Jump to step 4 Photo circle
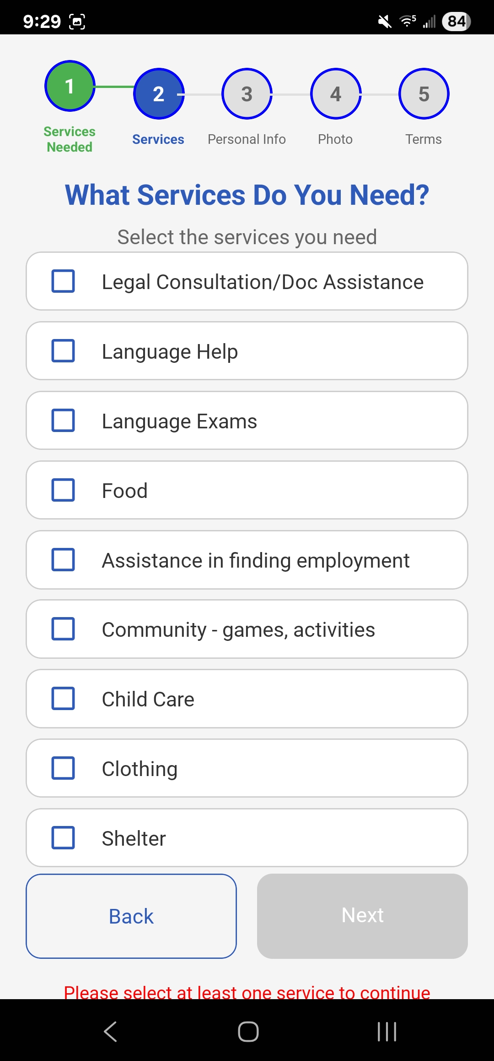Viewport: 494px width, 1061px height. (x=336, y=94)
